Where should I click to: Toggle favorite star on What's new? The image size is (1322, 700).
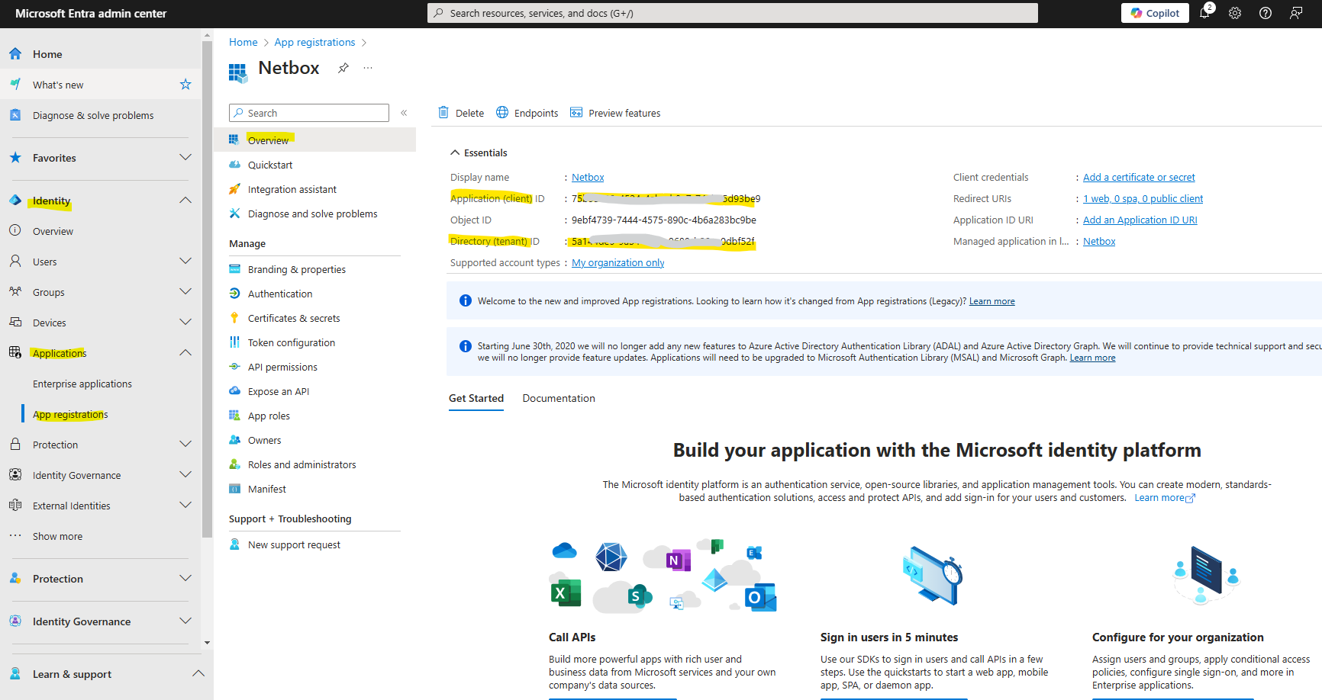[185, 85]
